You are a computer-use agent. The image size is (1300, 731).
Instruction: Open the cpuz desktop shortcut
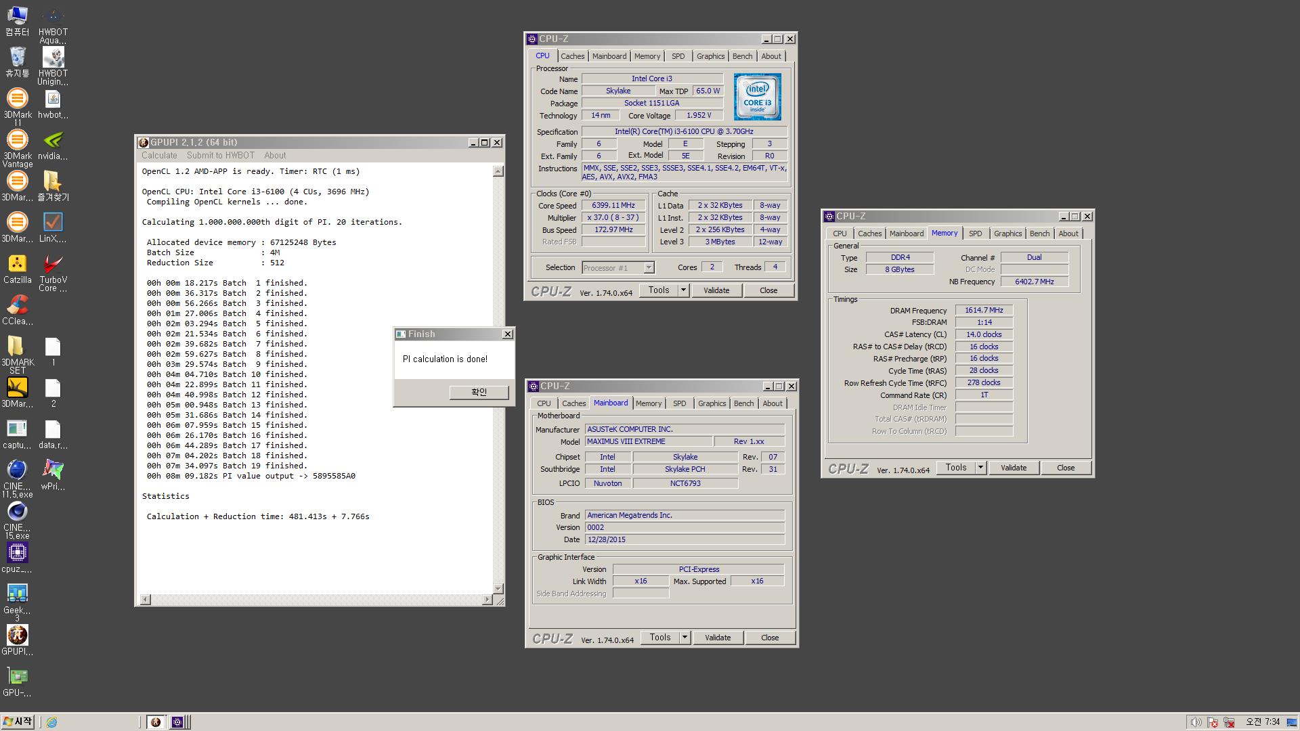click(17, 558)
